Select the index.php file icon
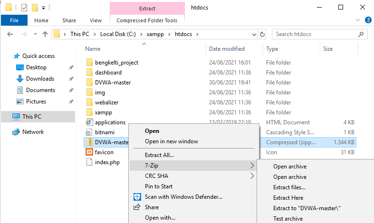374x223 pixels. pos(89,162)
